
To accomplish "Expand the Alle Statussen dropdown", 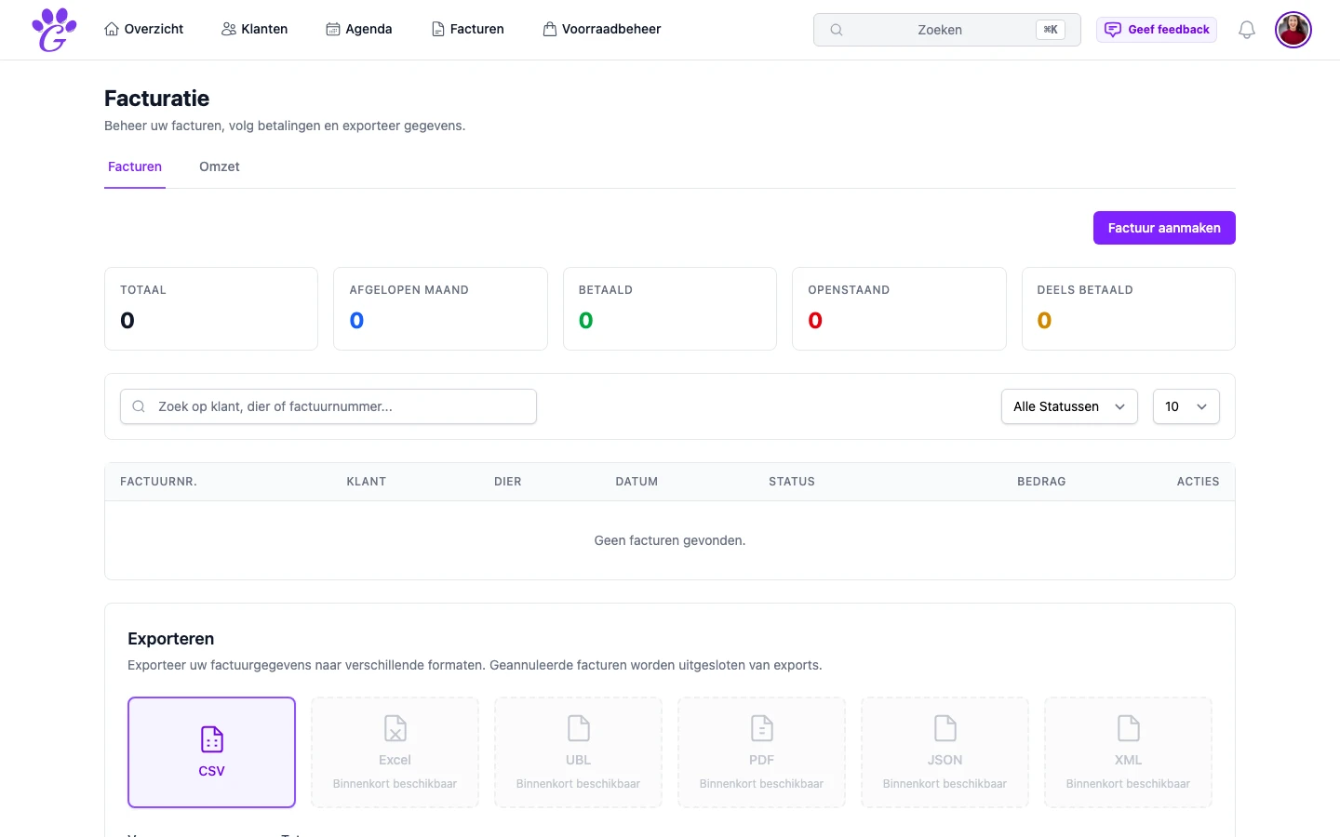I will 1068,406.
